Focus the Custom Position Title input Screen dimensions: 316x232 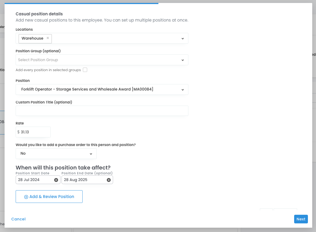[102, 111]
